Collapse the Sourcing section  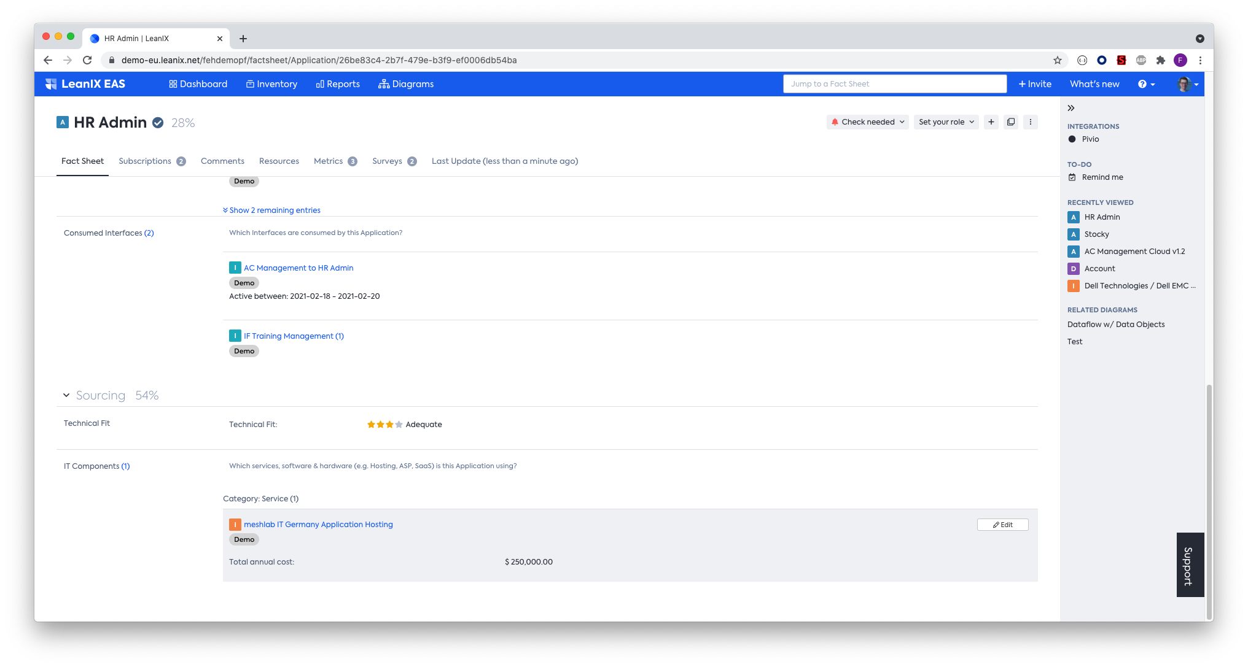pyautogui.click(x=66, y=395)
